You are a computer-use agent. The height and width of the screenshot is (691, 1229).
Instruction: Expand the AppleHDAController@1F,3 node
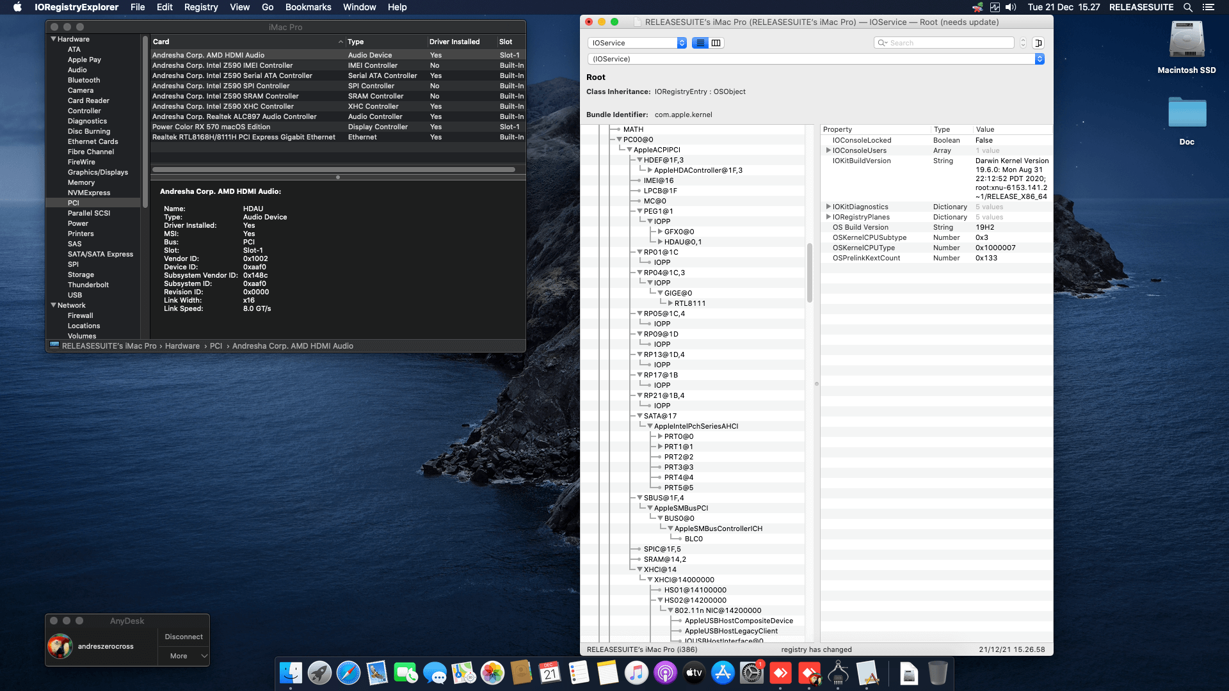(x=650, y=170)
